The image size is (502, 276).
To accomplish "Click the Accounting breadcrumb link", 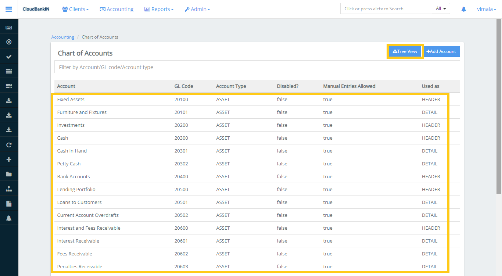I will (x=62, y=37).
